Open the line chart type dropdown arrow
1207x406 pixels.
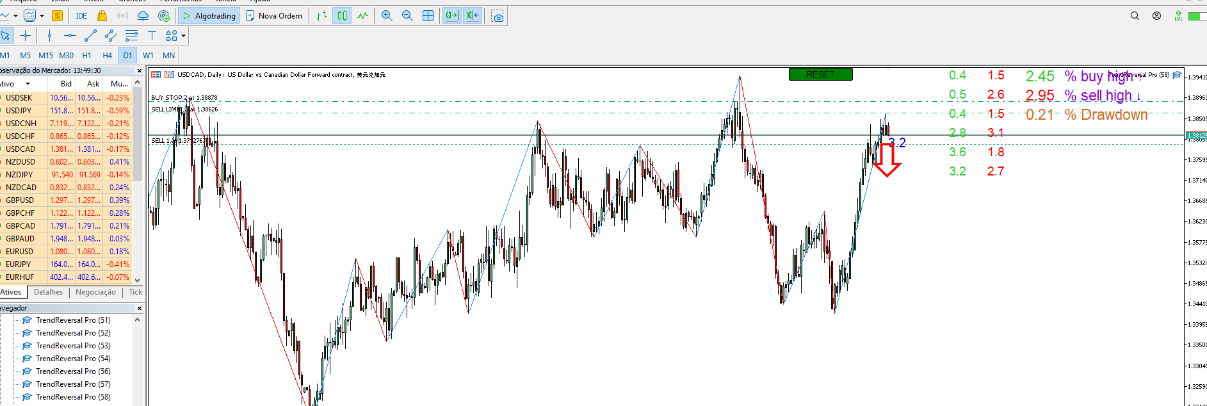tap(15, 16)
